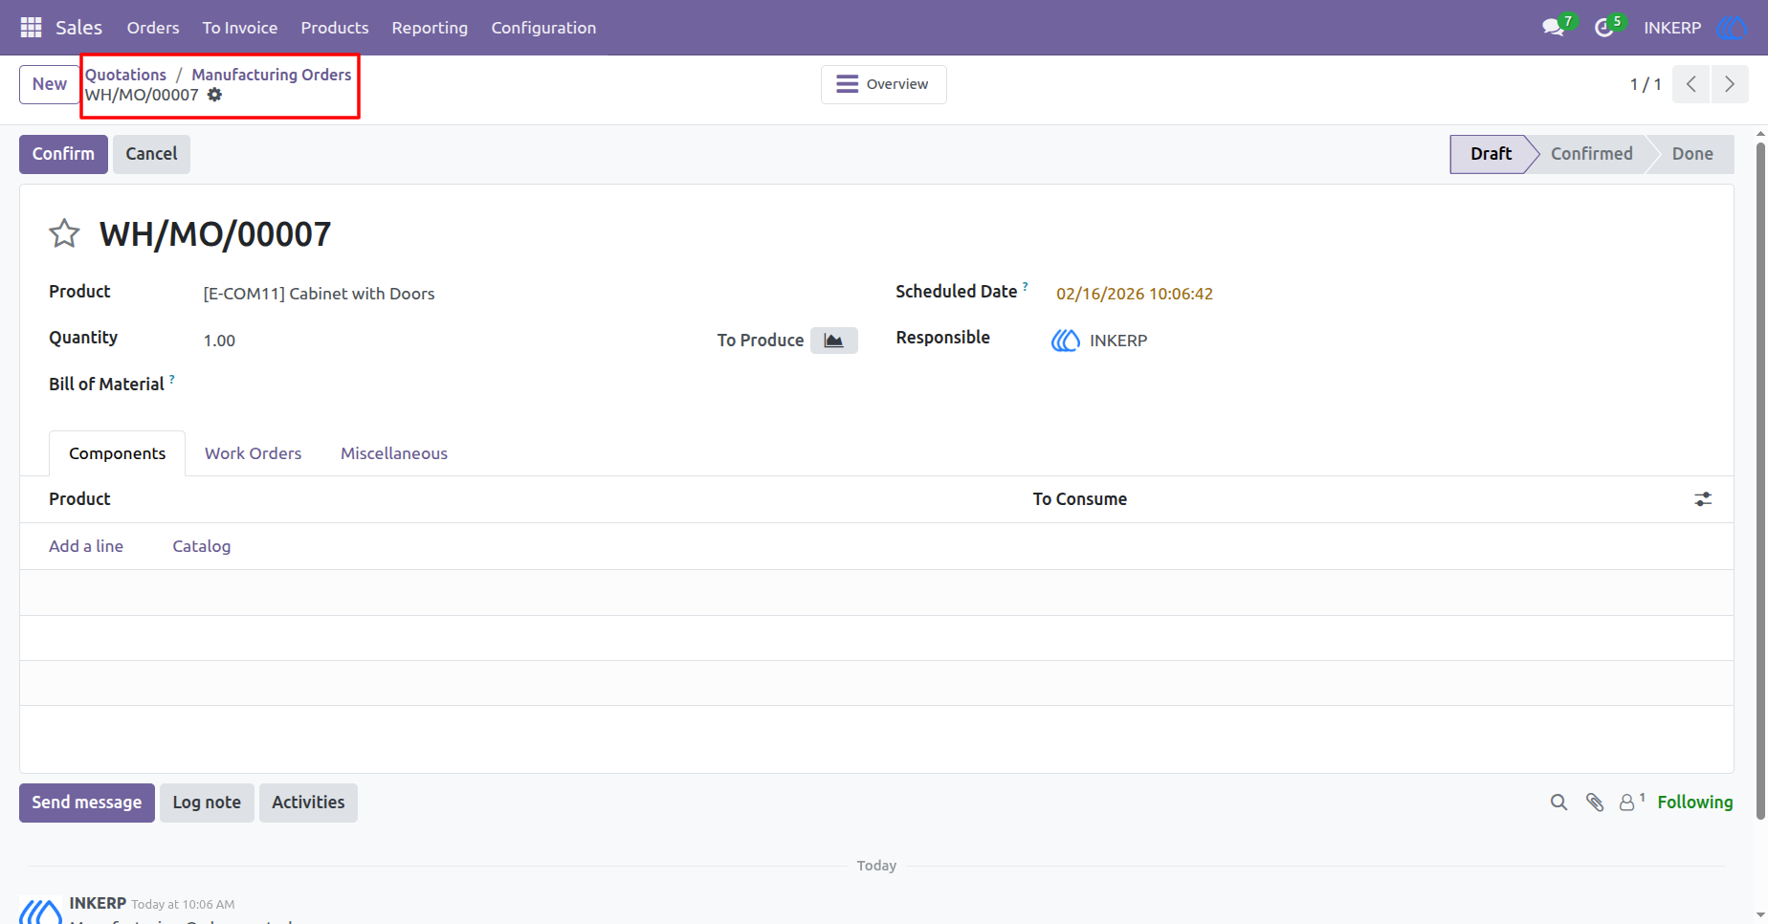The image size is (1768, 924).
Task: Click the Activities button
Action: [308, 803]
